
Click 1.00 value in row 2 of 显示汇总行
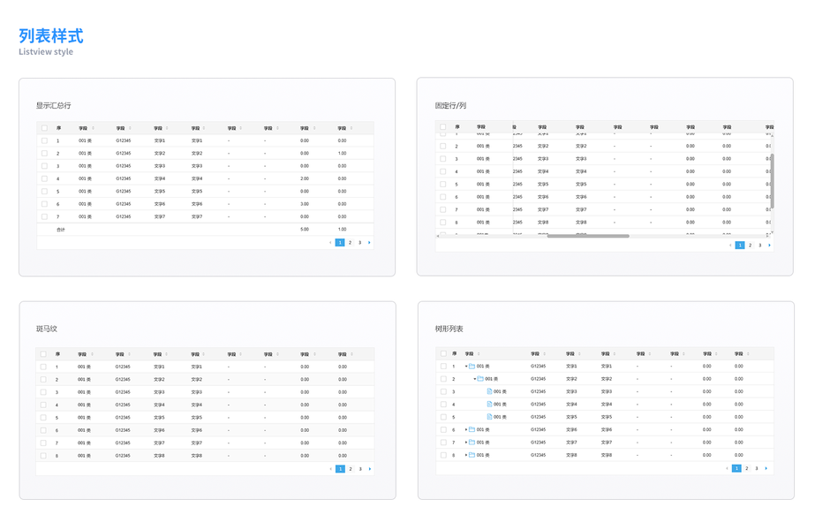click(x=342, y=154)
